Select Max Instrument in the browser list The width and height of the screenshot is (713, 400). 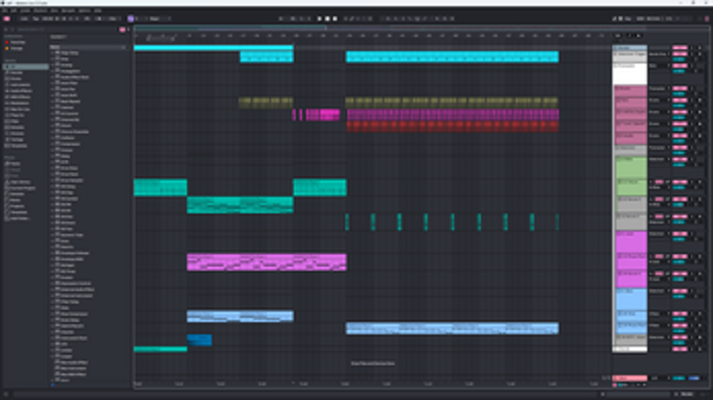pos(74,368)
